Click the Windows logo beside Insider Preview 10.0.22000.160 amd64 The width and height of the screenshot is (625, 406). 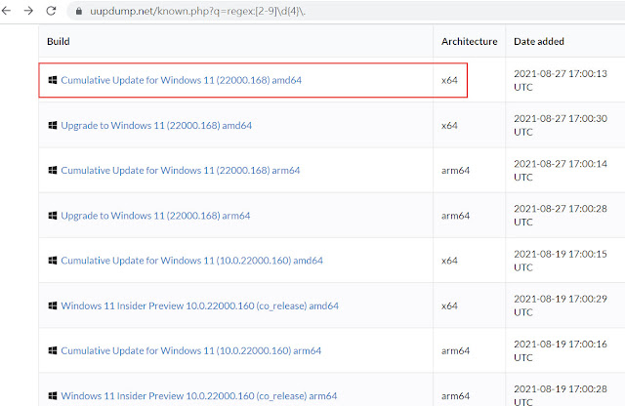click(52, 305)
